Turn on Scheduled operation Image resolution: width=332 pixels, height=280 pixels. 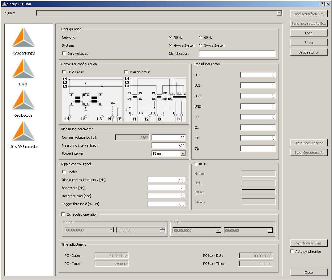[x=63, y=214]
